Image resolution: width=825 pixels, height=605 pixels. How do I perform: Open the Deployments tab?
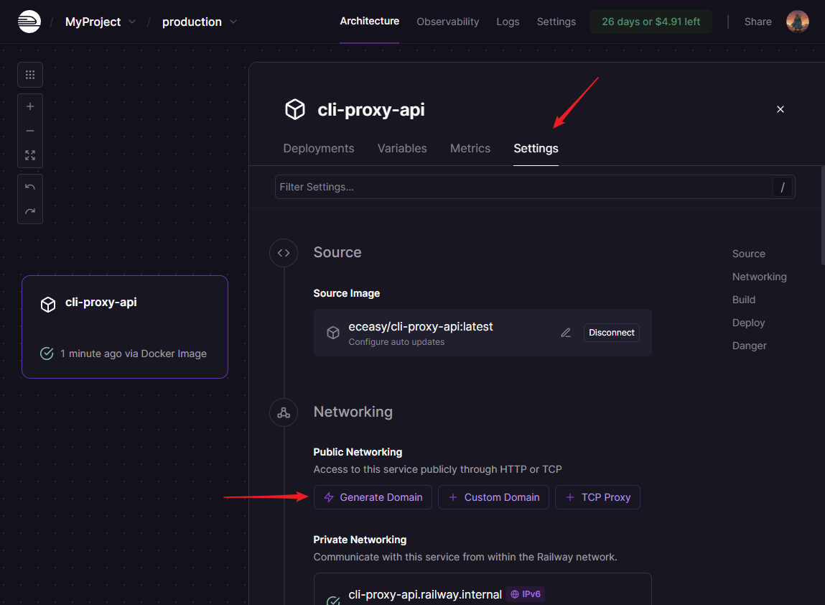(x=319, y=148)
